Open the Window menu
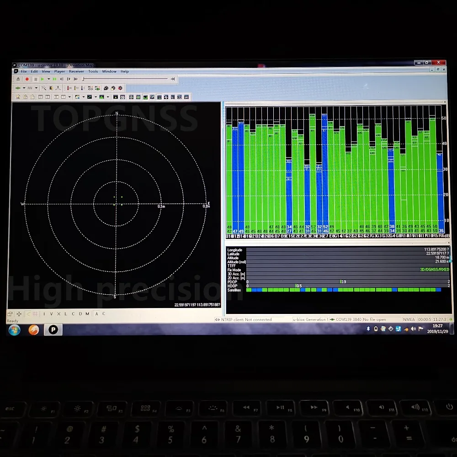The image size is (457, 457). [109, 71]
